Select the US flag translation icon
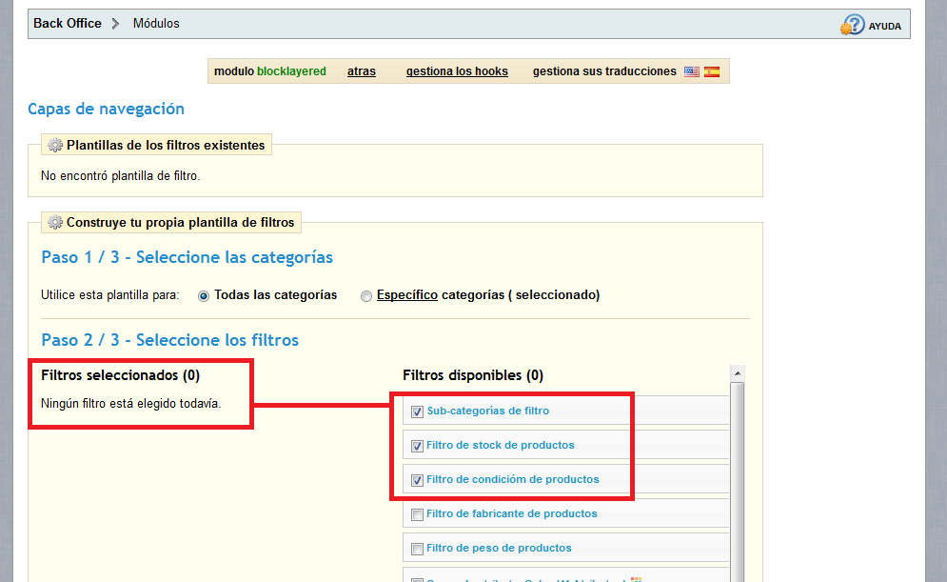The height and width of the screenshot is (582, 947). (691, 71)
